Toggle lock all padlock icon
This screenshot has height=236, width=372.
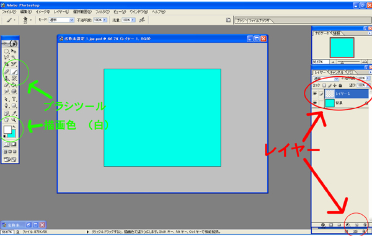point(340,85)
